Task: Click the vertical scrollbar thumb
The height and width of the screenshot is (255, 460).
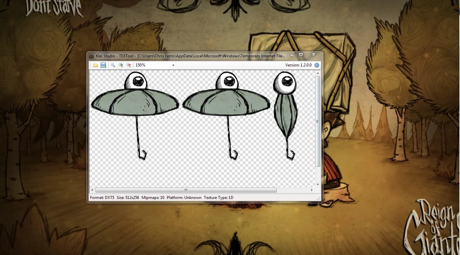Action: click(x=318, y=121)
